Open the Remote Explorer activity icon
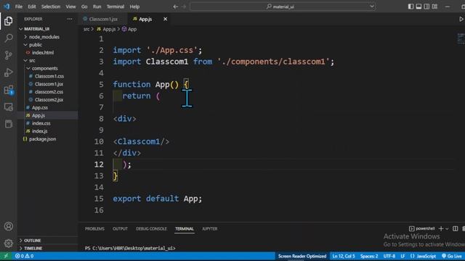Viewport: 465px width, 261px height. (x=8, y=107)
